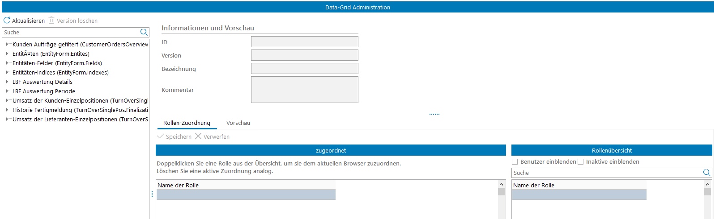Click the vertical splitter dots left of the role list

(x=152, y=194)
